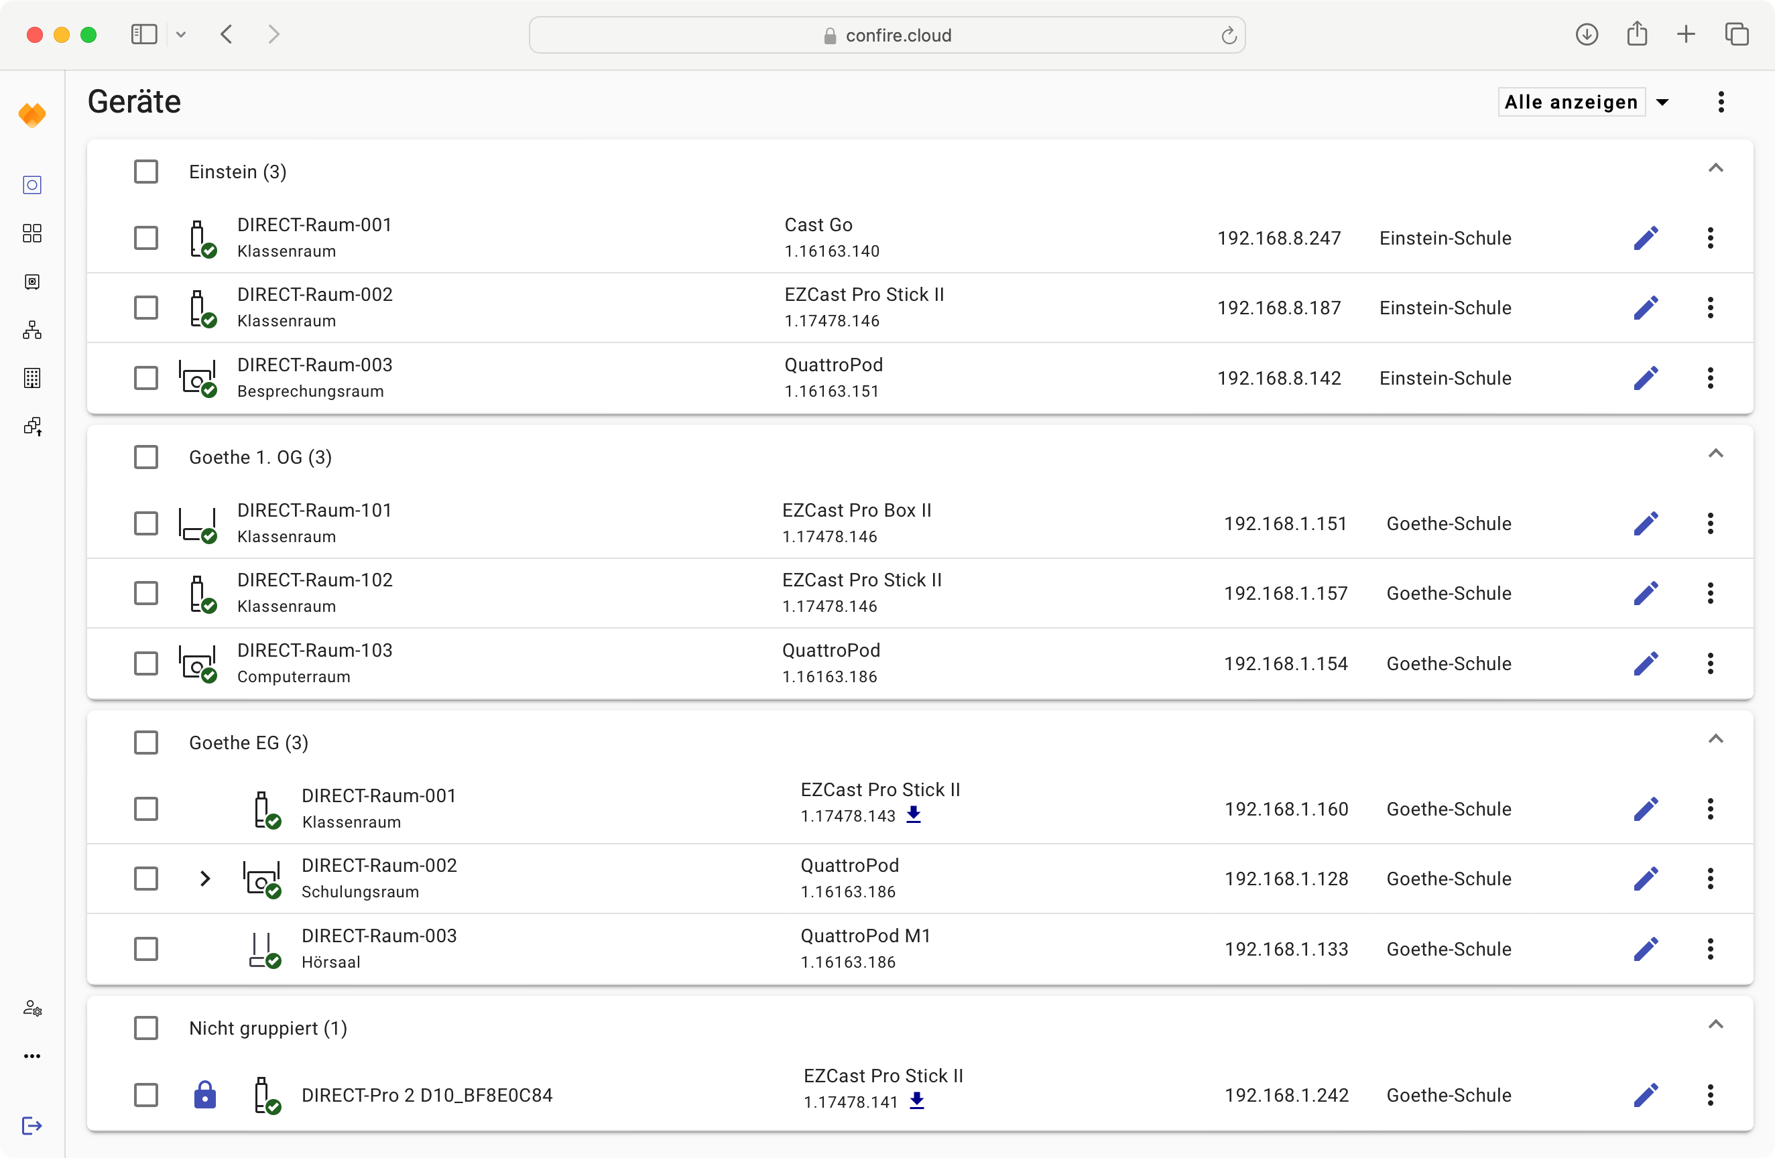Toggle the Safari sidebar

(x=144, y=34)
